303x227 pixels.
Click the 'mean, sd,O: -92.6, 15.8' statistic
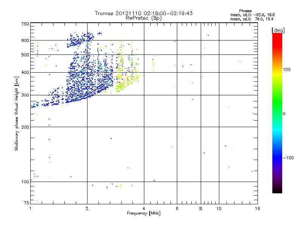(252, 15)
